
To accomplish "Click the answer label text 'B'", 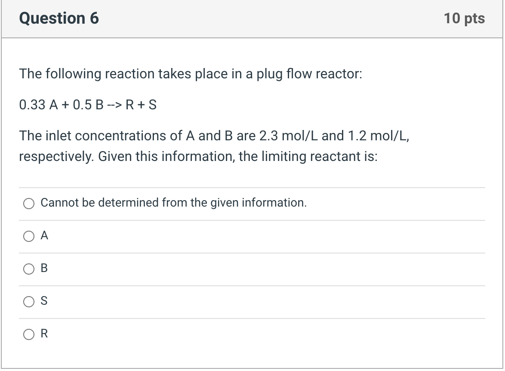I will pos(43,269).
